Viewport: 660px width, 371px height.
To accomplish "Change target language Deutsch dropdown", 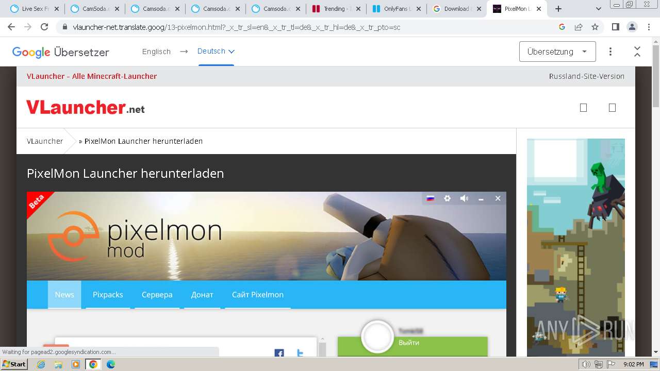I will (216, 51).
